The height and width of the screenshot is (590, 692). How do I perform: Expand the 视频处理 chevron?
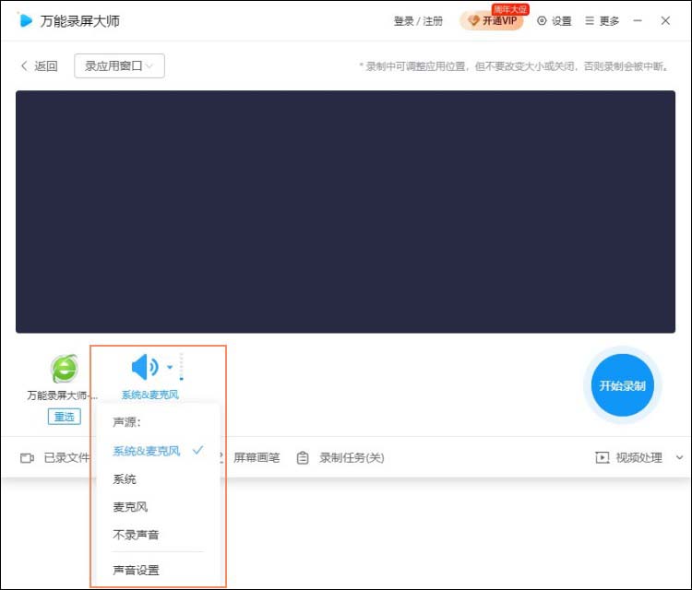tap(680, 457)
